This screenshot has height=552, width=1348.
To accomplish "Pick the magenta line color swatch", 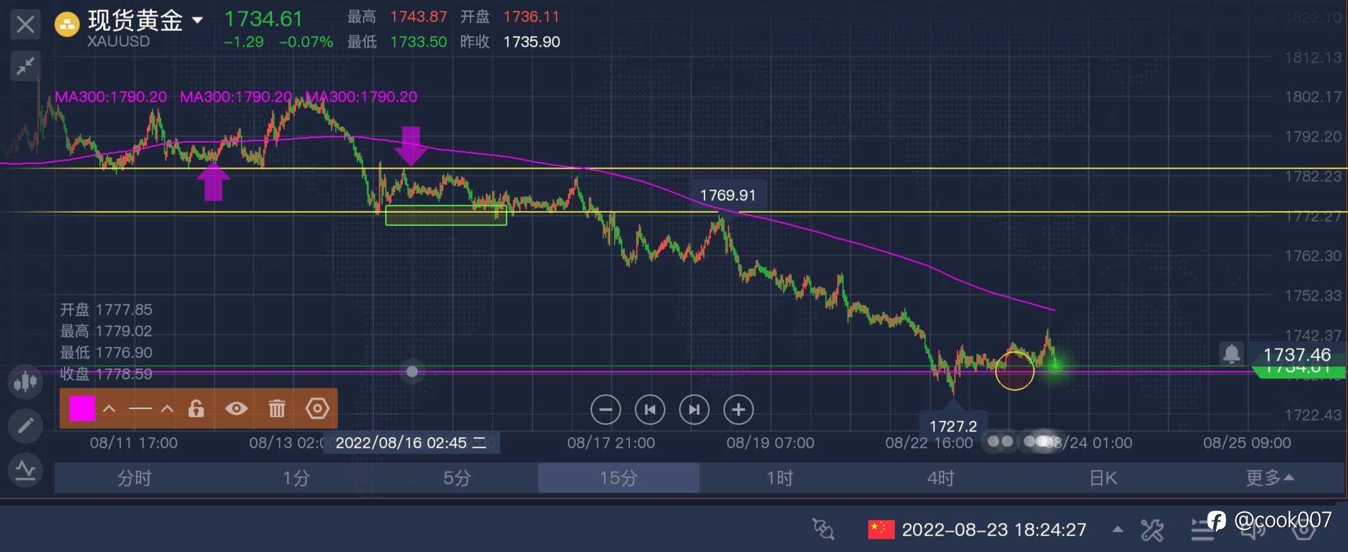I will coord(82,409).
